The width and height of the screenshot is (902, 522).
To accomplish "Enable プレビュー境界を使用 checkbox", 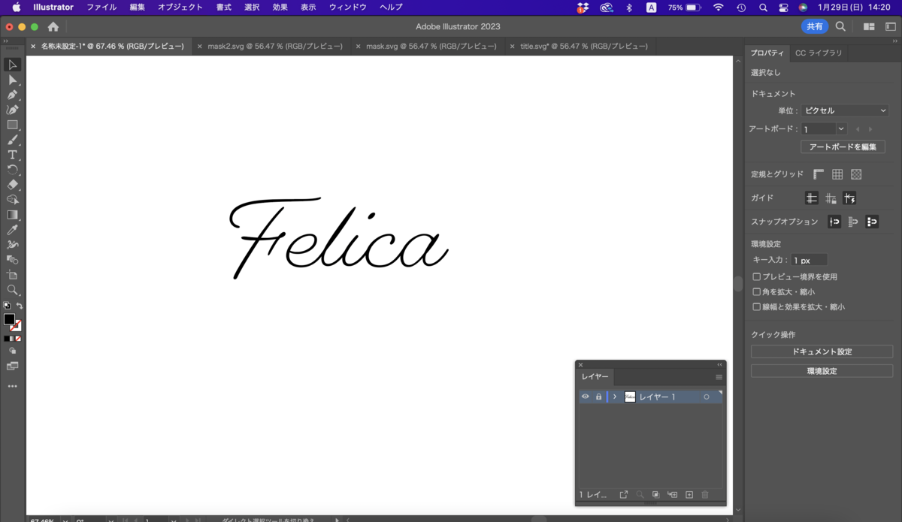I will tap(757, 277).
